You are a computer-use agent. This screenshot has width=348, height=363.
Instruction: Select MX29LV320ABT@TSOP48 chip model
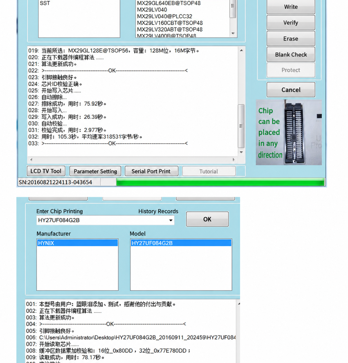(170, 29)
